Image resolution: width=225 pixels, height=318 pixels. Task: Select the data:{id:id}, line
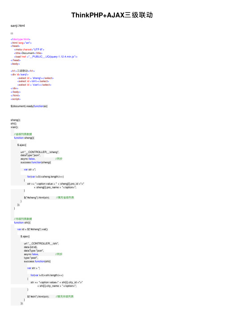click(31, 247)
